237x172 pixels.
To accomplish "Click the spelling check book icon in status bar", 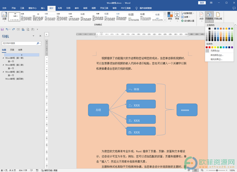I will [x=31, y=170].
